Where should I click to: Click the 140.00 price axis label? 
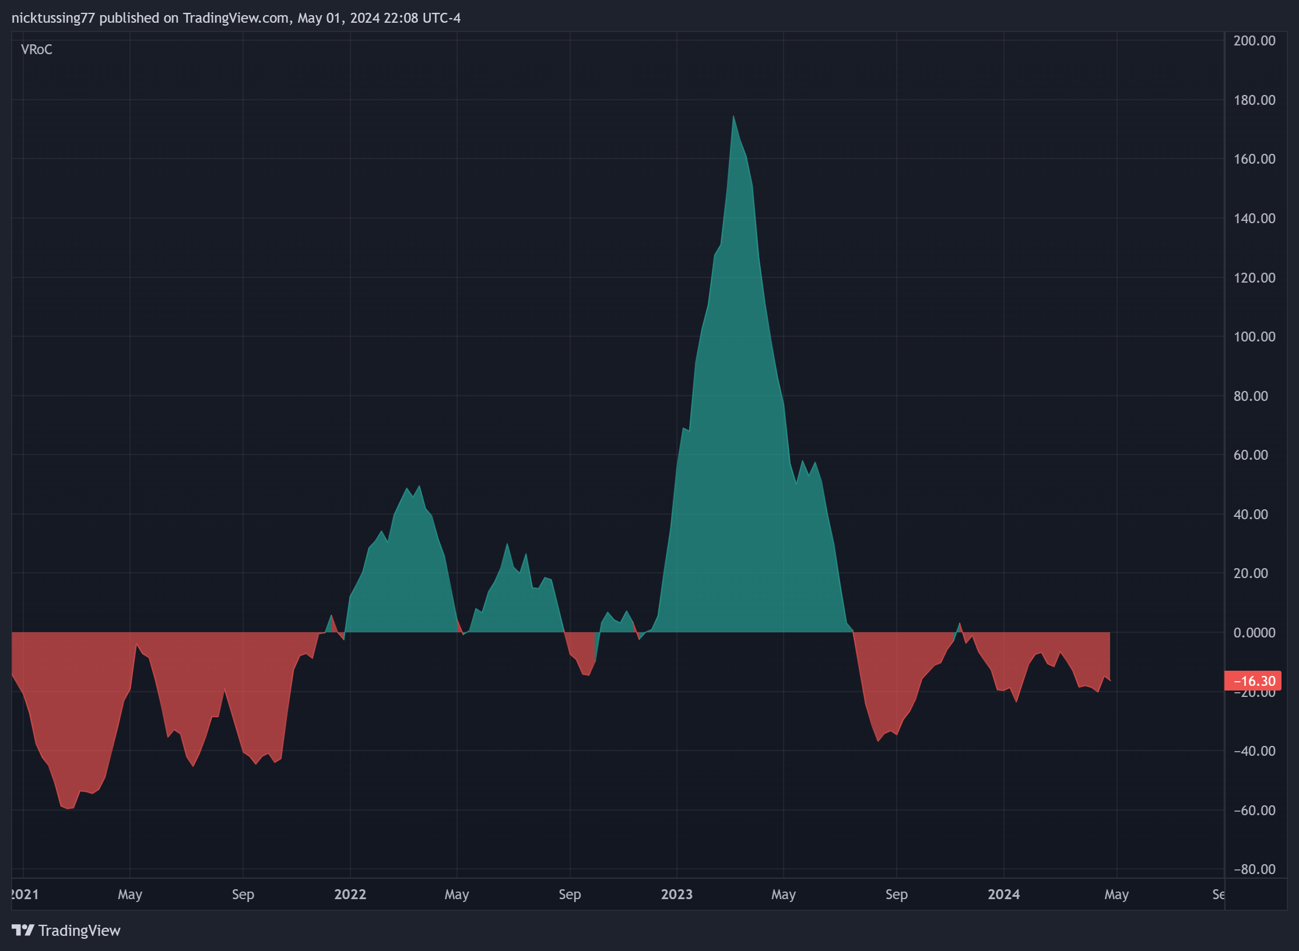coord(1254,219)
